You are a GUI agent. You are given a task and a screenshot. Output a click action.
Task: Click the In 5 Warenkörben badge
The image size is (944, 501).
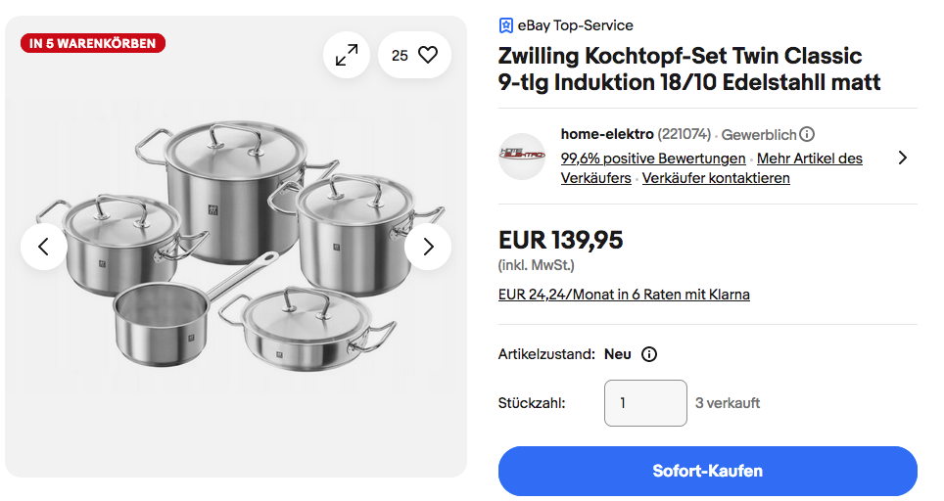point(93,43)
